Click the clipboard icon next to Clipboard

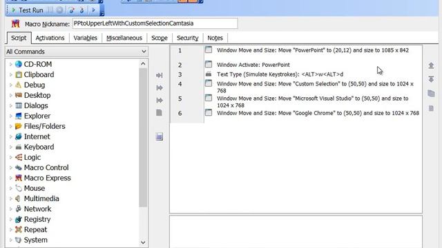coord(19,74)
